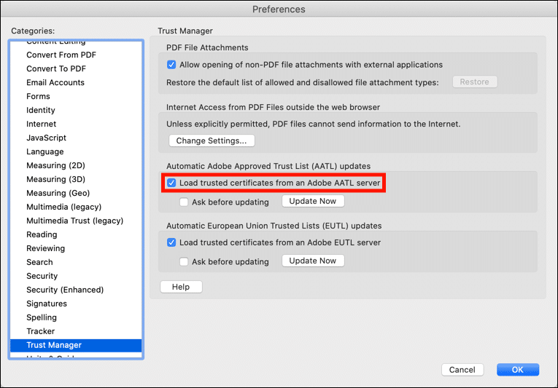Toggle non-PDF file attachments checkbox
Screen dimensions: 558x388
171,65
